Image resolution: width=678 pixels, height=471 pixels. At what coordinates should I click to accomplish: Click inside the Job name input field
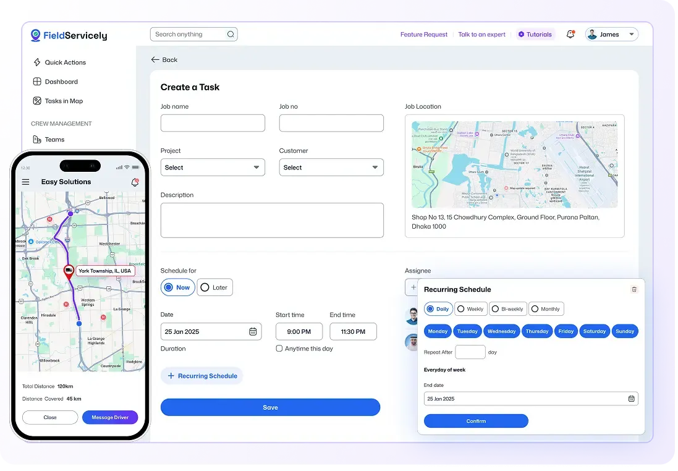tap(213, 122)
